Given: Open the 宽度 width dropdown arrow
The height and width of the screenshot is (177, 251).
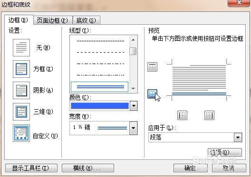Looking at the screenshot, I should 133,128.
